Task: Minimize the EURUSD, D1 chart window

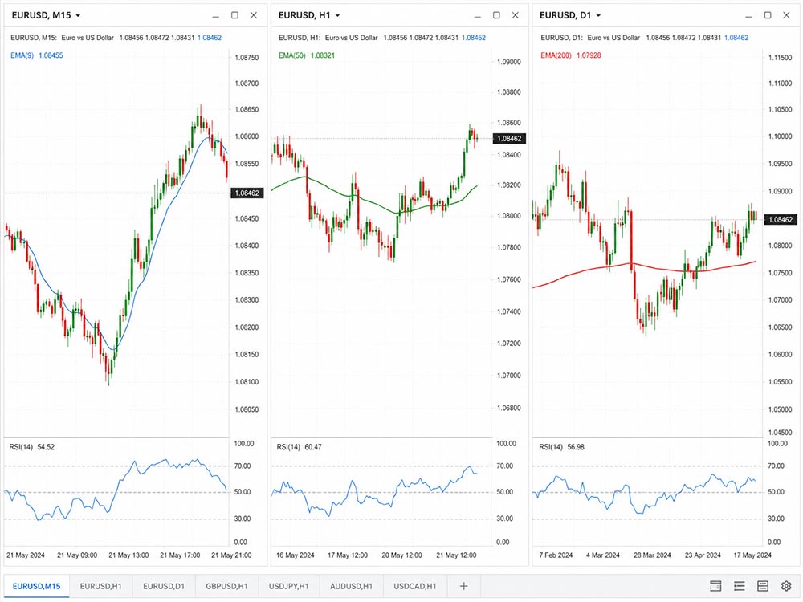Action: (x=748, y=16)
